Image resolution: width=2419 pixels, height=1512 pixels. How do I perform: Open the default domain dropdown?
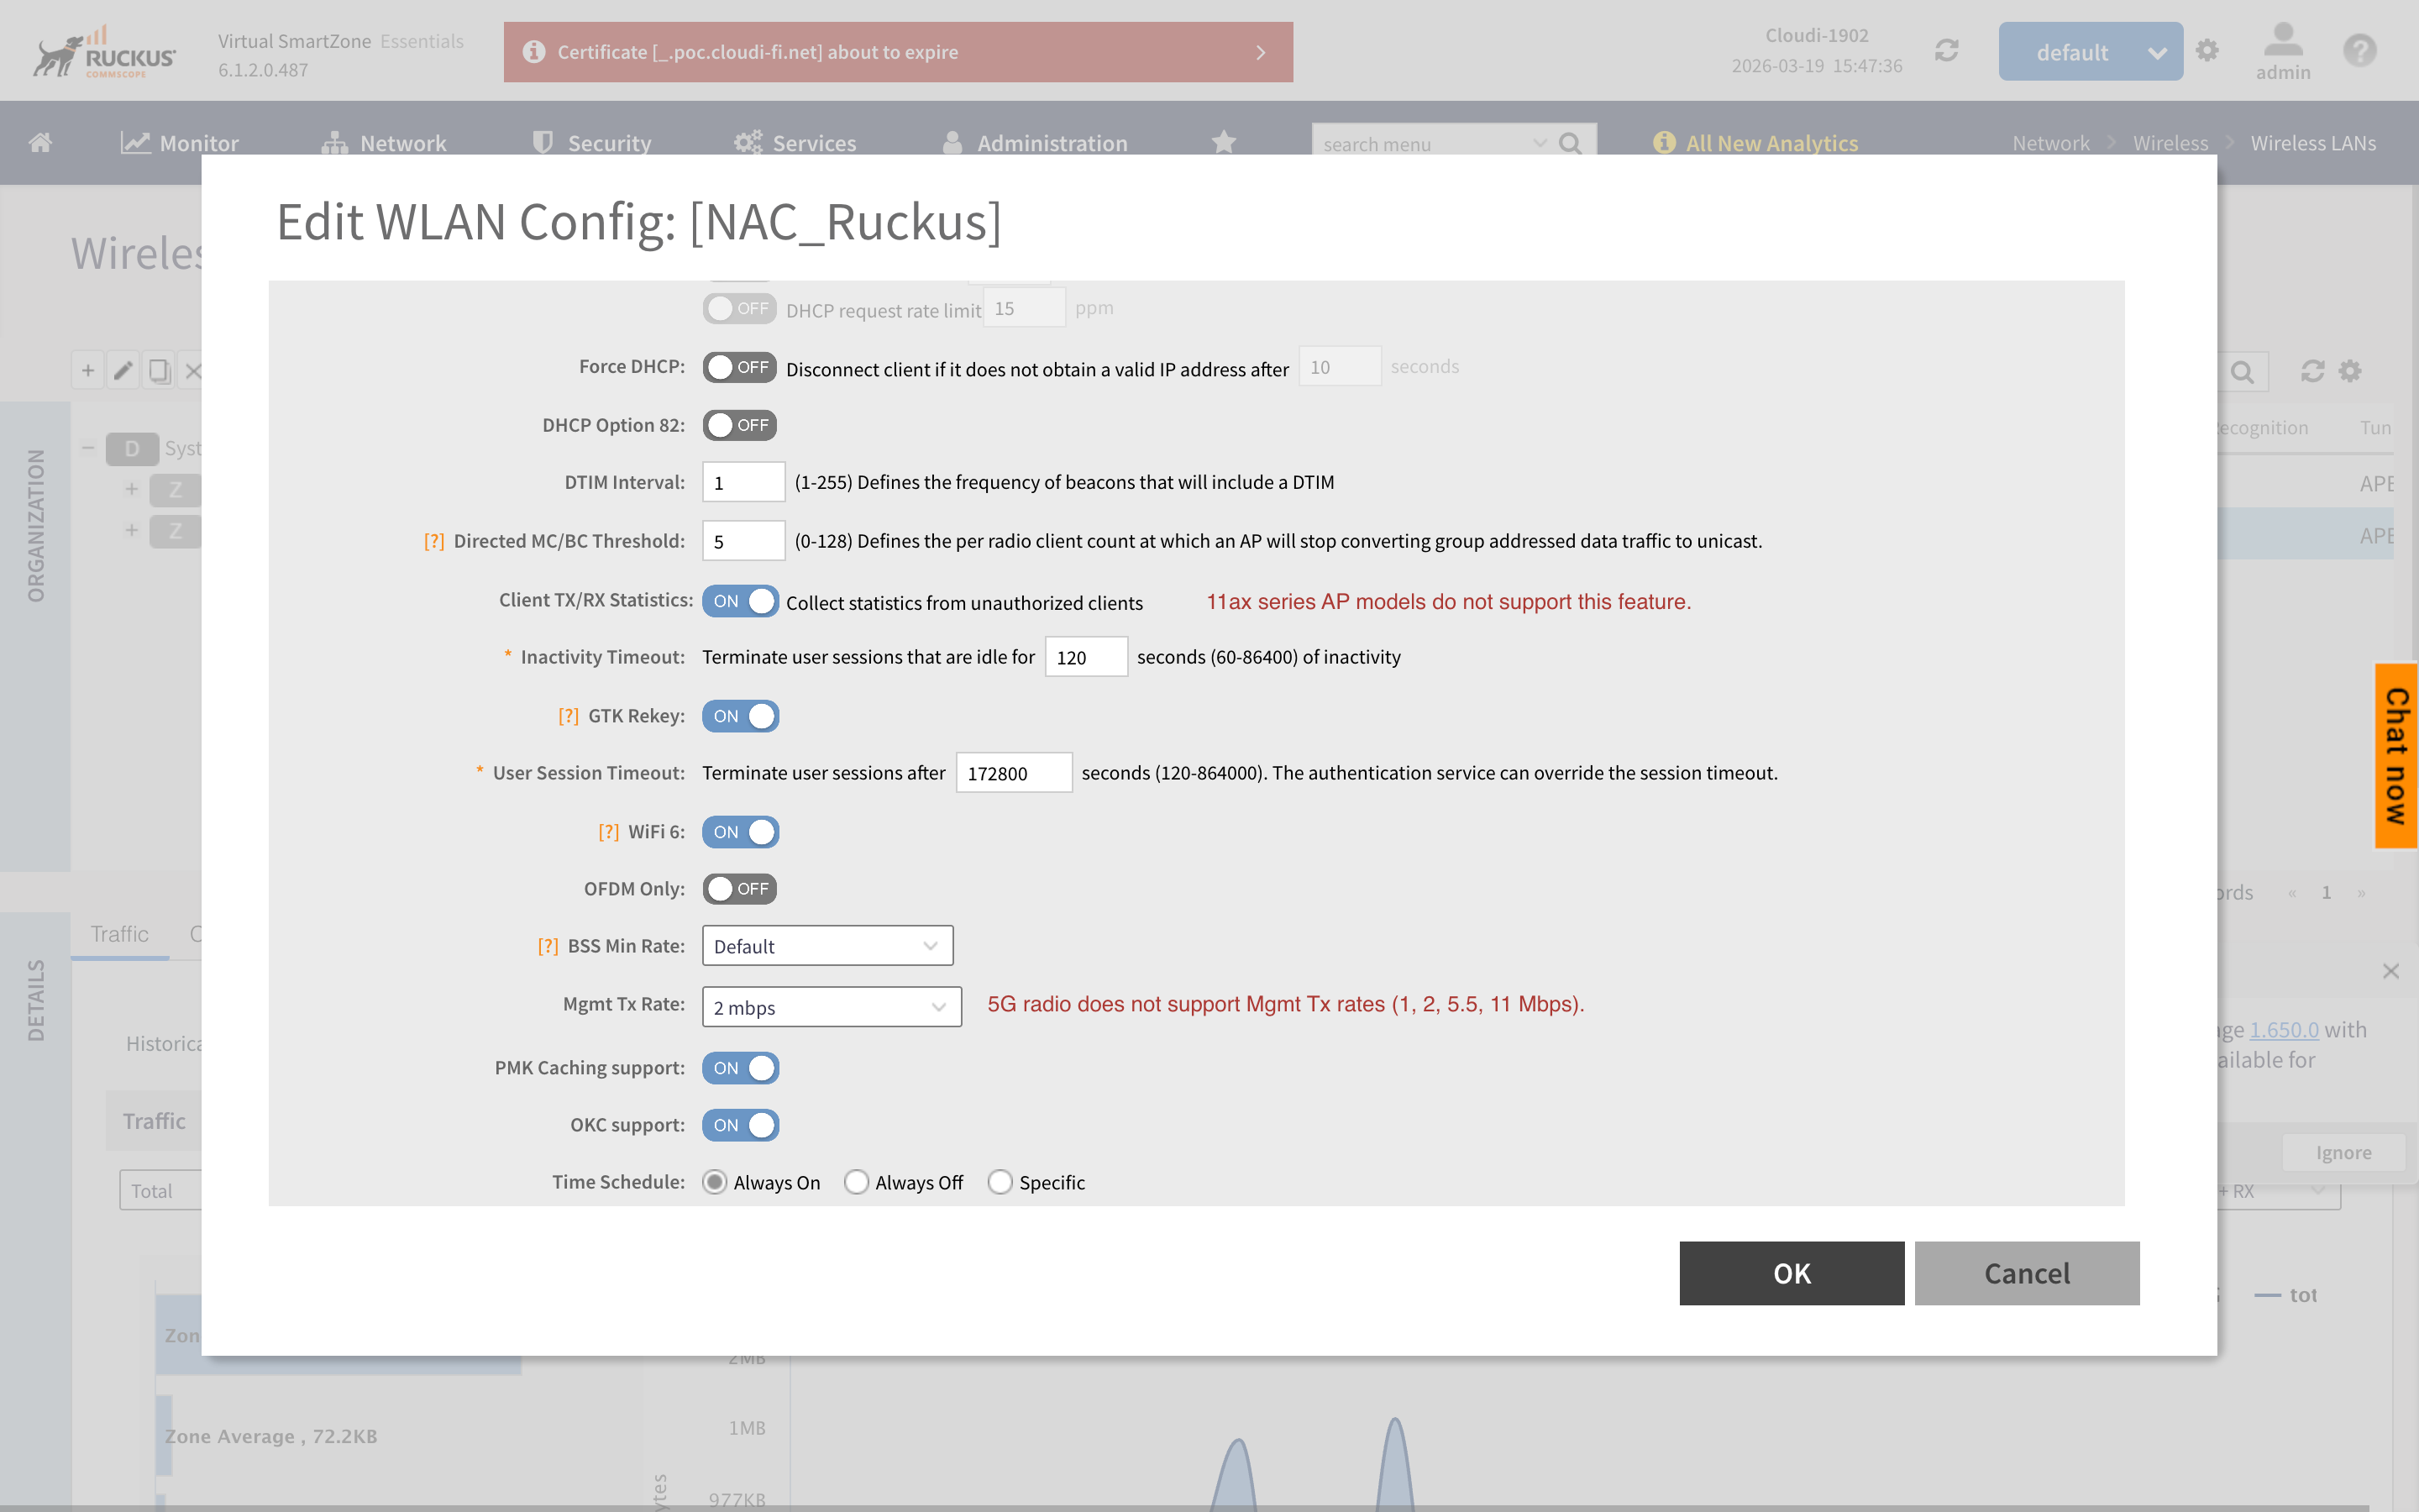pyautogui.click(x=2090, y=52)
